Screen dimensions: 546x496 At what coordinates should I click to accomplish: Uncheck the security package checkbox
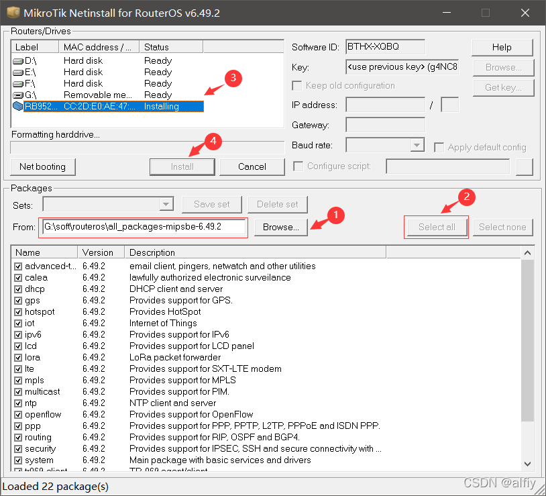point(18,449)
